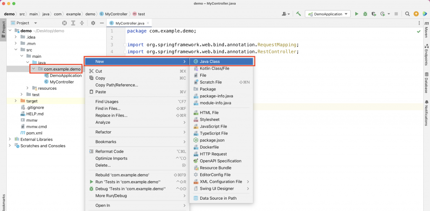Choose Package in New submenu

(x=221, y=89)
